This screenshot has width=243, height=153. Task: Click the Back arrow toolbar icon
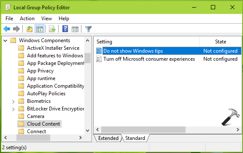pos(7,29)
